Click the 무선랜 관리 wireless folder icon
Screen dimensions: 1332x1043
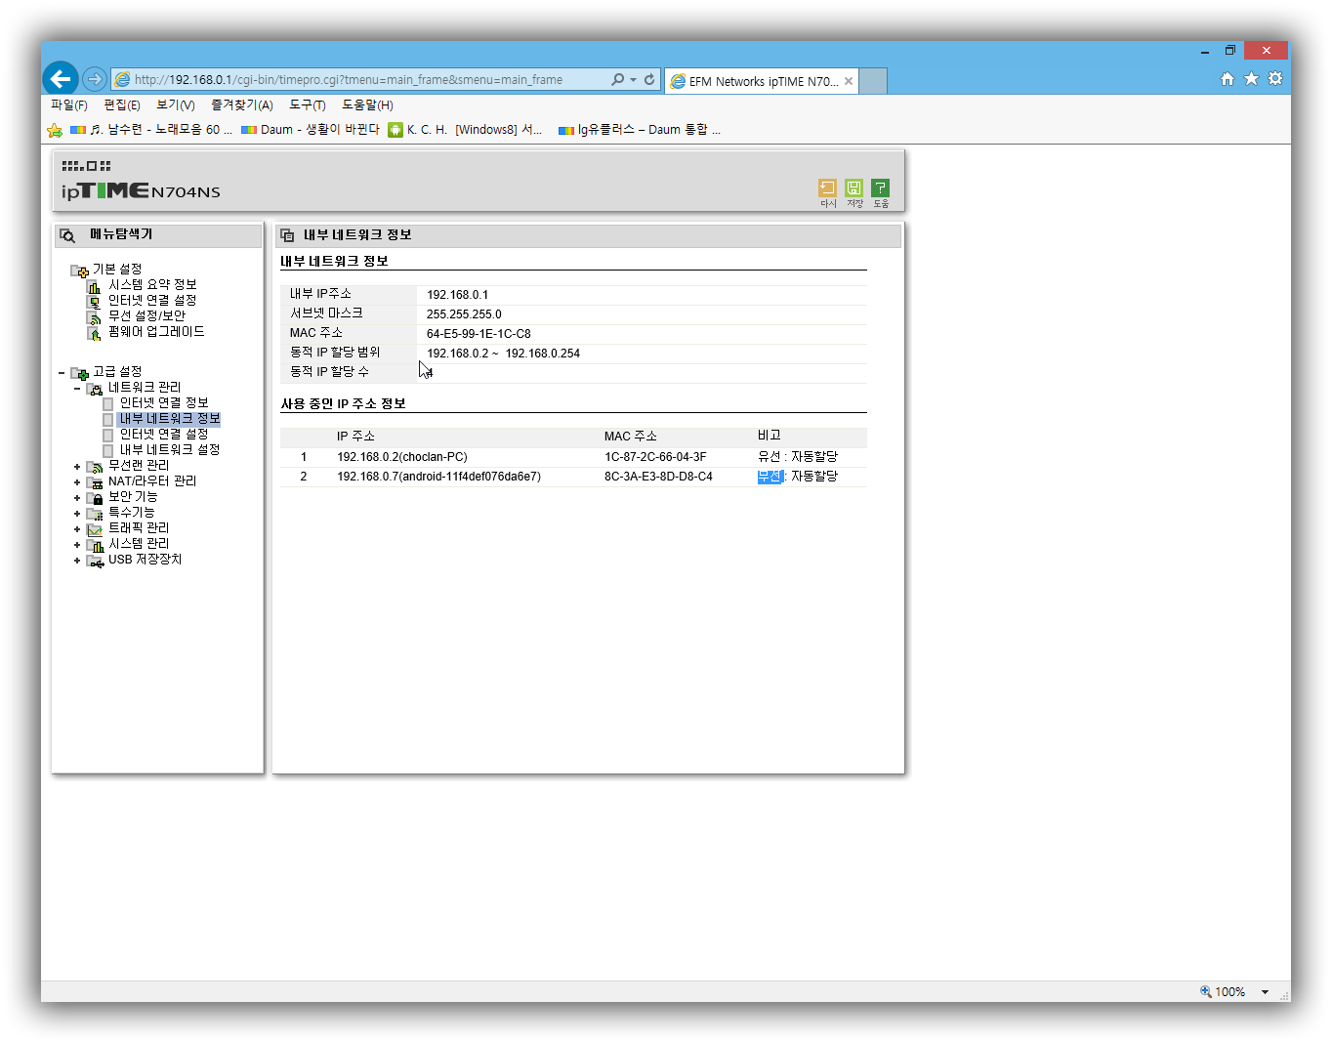pyautogui.click(x=95, y=466)
